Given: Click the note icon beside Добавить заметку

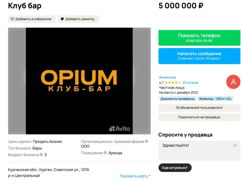Looking at the screenshot, I should point(62,19).
